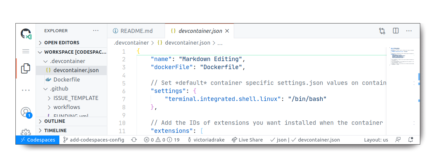
Task: Click the Codespaces remote button
Action: click(38, 140)
